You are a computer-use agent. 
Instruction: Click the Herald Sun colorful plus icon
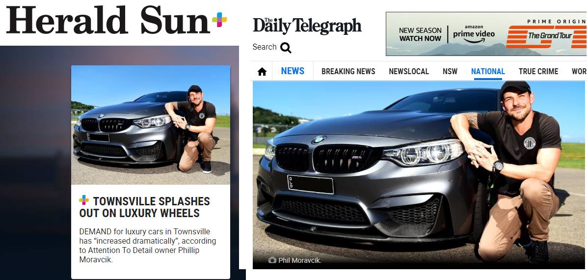tap(219, 20)
